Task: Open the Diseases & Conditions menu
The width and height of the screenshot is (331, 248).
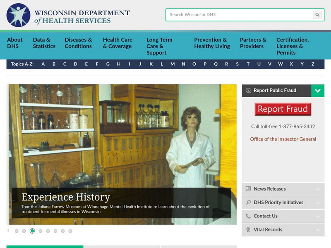Action: (79, 43)
